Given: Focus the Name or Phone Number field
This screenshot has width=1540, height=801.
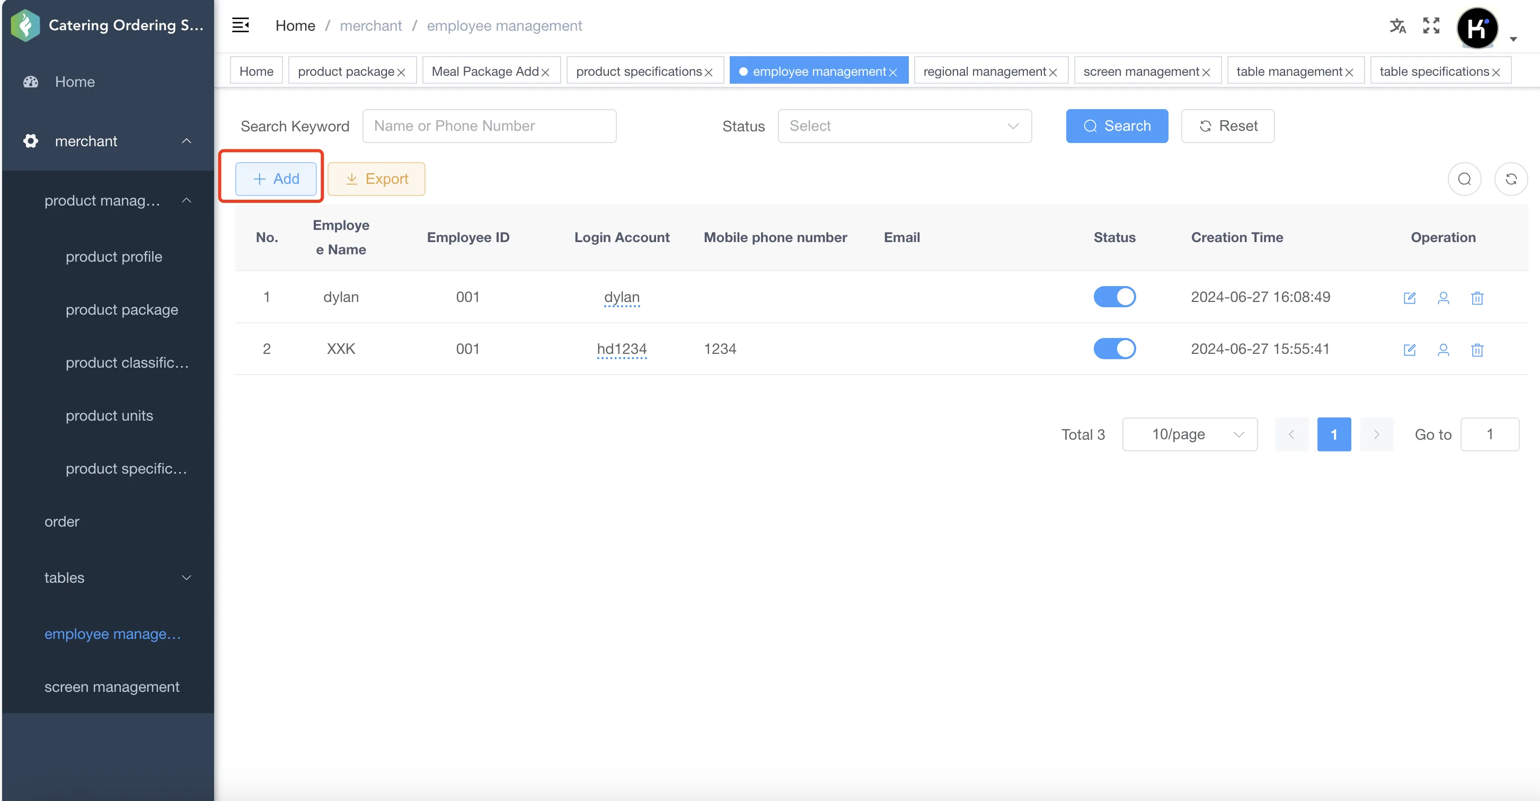Looking at the screenshot, I should tap(489, 126).
